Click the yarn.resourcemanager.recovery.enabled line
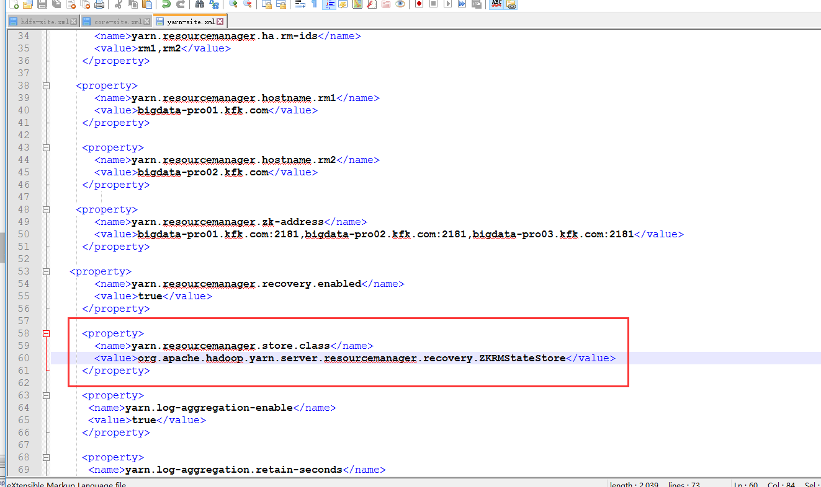Screen dimensions: 821x487 [x=249, y=284]
